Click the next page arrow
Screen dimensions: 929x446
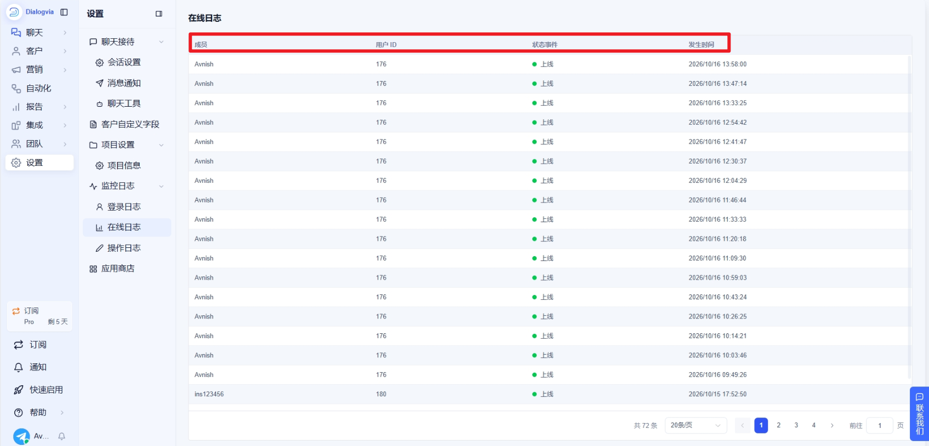coord(832,425)
